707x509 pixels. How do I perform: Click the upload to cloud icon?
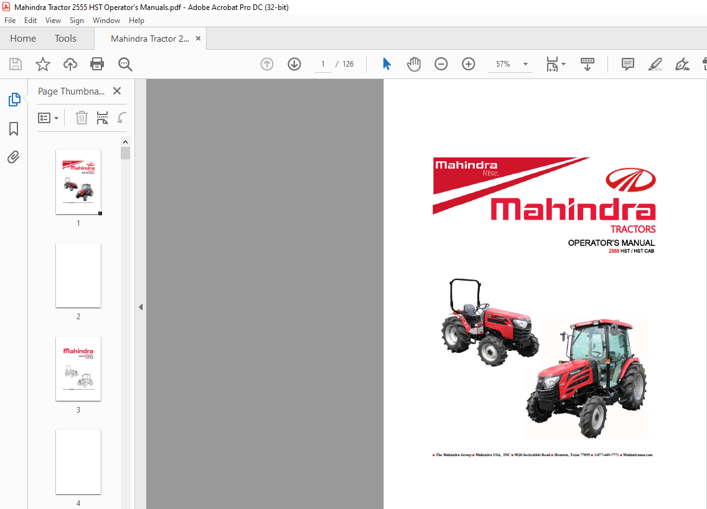(x=70, y=64)
